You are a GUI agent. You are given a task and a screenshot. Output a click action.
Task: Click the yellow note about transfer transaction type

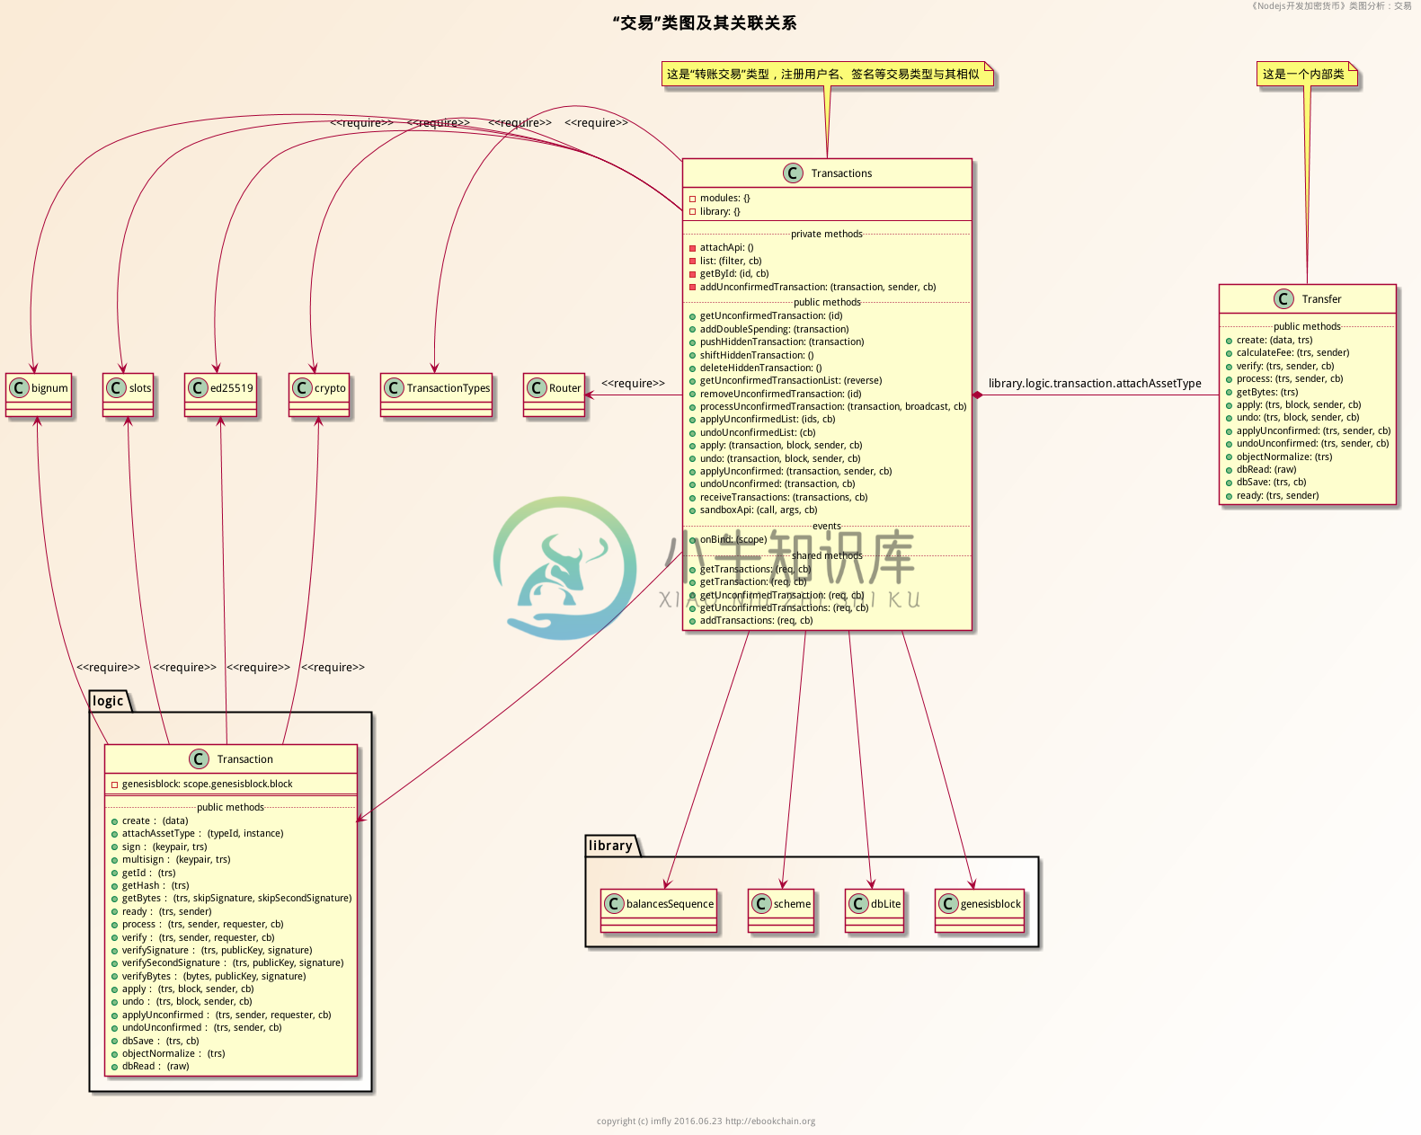pyautogui.click(x=828, y=75)
